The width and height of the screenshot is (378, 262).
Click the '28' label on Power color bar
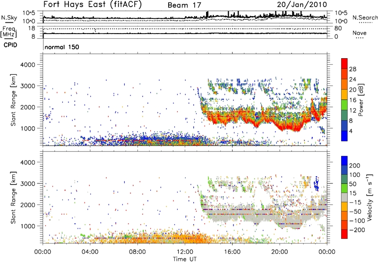tap(352, 69)
